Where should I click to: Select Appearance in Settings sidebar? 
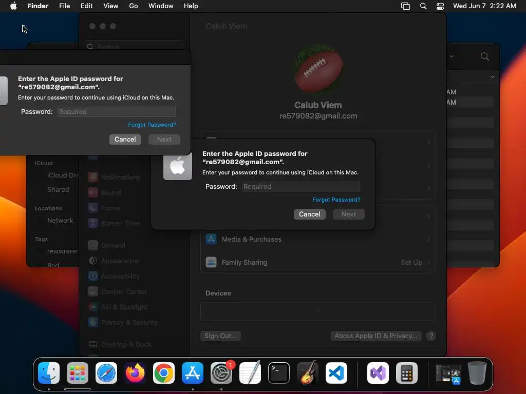click(113, 261)
